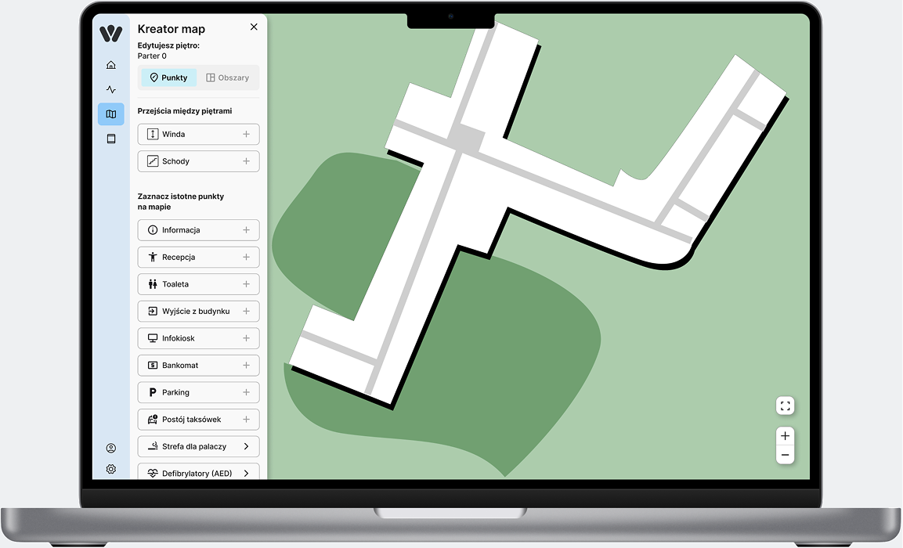Open the activity pulse icon in sidebar
The image size is (903, 548).
pos(110,90)
